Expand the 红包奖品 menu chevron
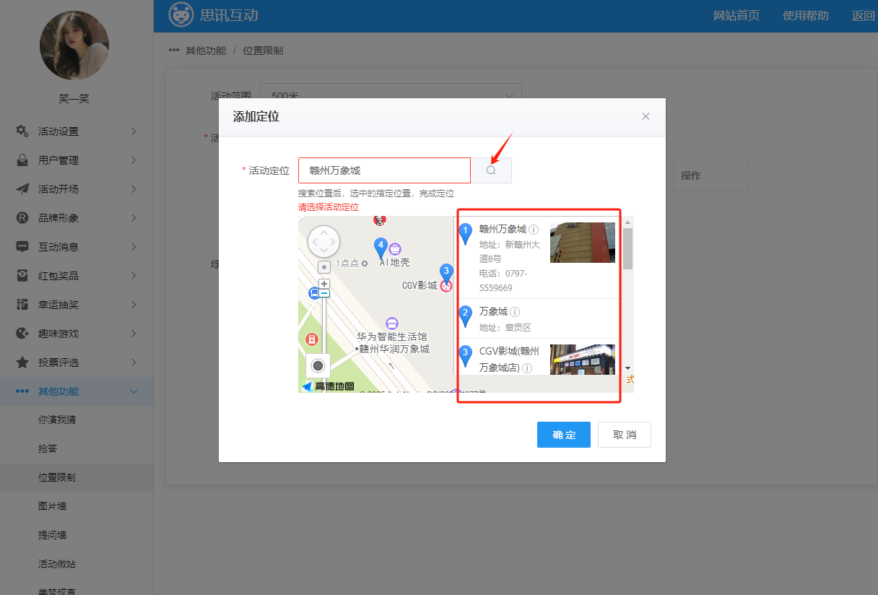The image size is (878, 595). click(134, 275)
